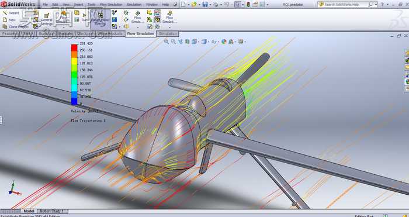Restore the inner document window

(x=399, y=36)
